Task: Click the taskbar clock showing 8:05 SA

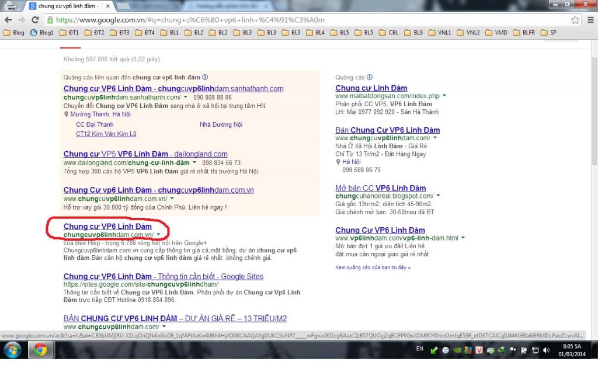Action: point(572,350)
